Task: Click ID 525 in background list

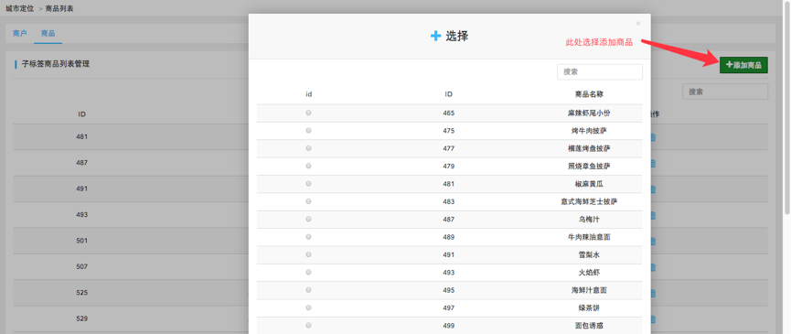Action: [81, 293]
